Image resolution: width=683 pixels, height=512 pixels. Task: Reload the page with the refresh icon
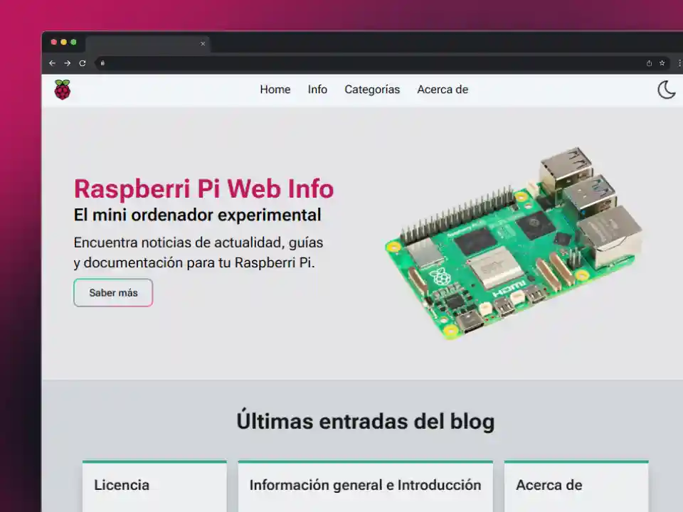(x=83, y=63)
